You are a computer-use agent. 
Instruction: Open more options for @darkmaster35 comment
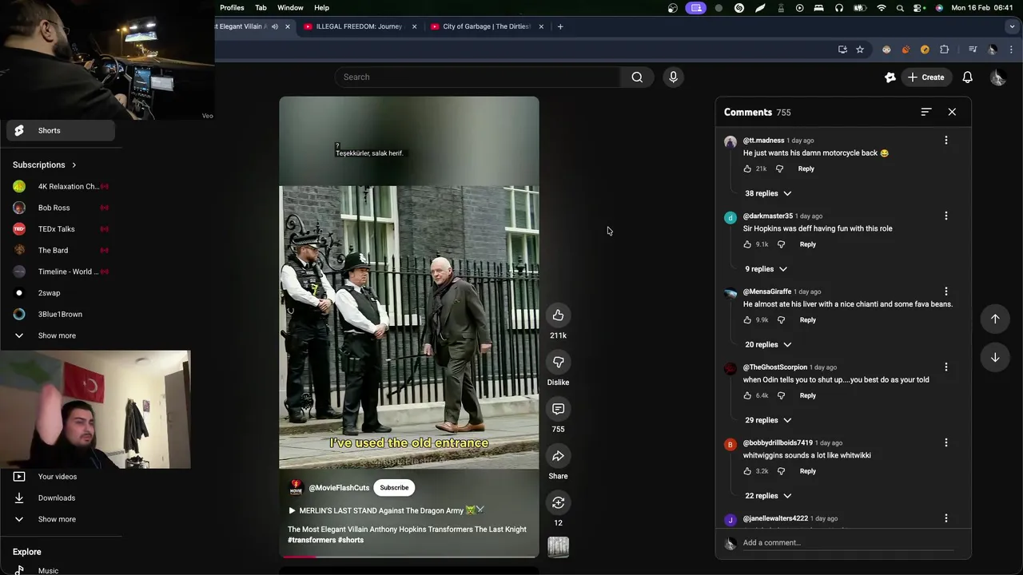(946, 216)
